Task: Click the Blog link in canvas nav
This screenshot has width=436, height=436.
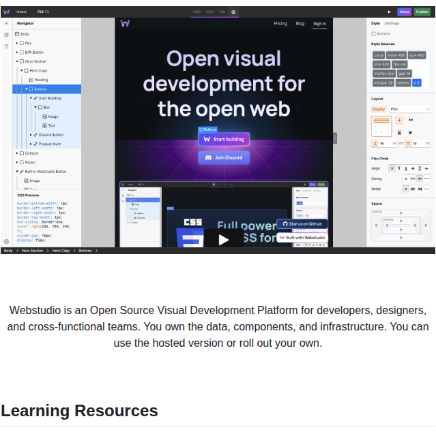Action: [300, 23]
